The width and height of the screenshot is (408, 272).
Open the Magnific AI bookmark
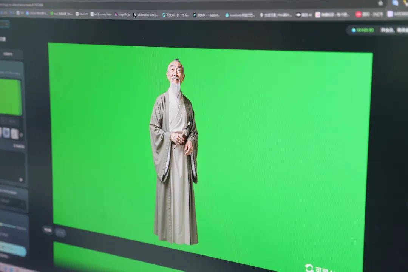click(122, 15)
